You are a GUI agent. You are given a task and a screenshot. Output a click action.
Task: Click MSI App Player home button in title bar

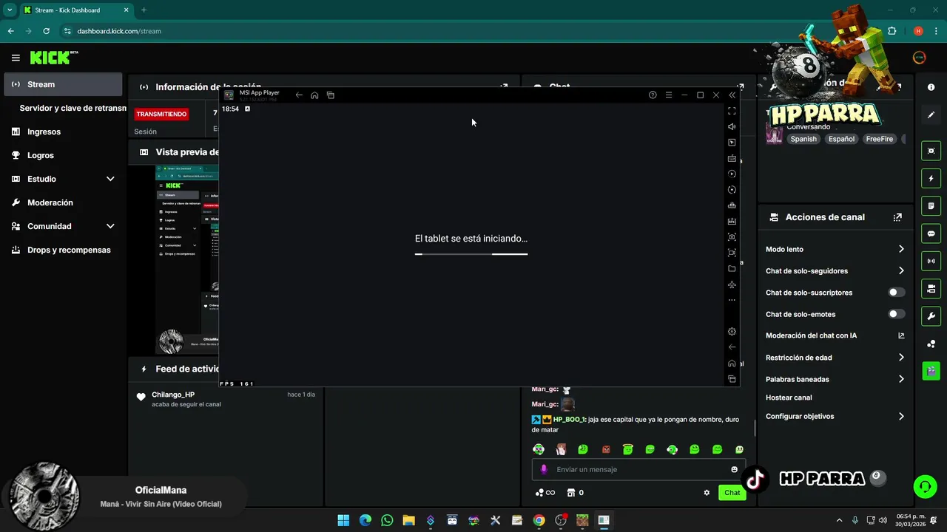click(314, 95)
